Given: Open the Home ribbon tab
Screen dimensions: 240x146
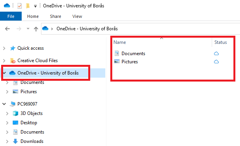Looking at the screenshot, I should point(33,16).
